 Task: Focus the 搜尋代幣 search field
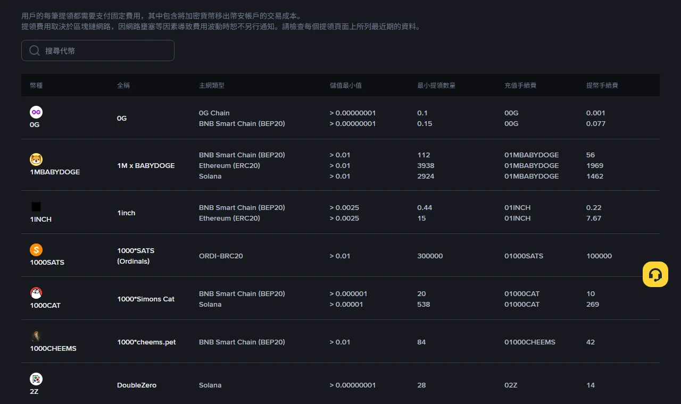[x=98, y=50]
